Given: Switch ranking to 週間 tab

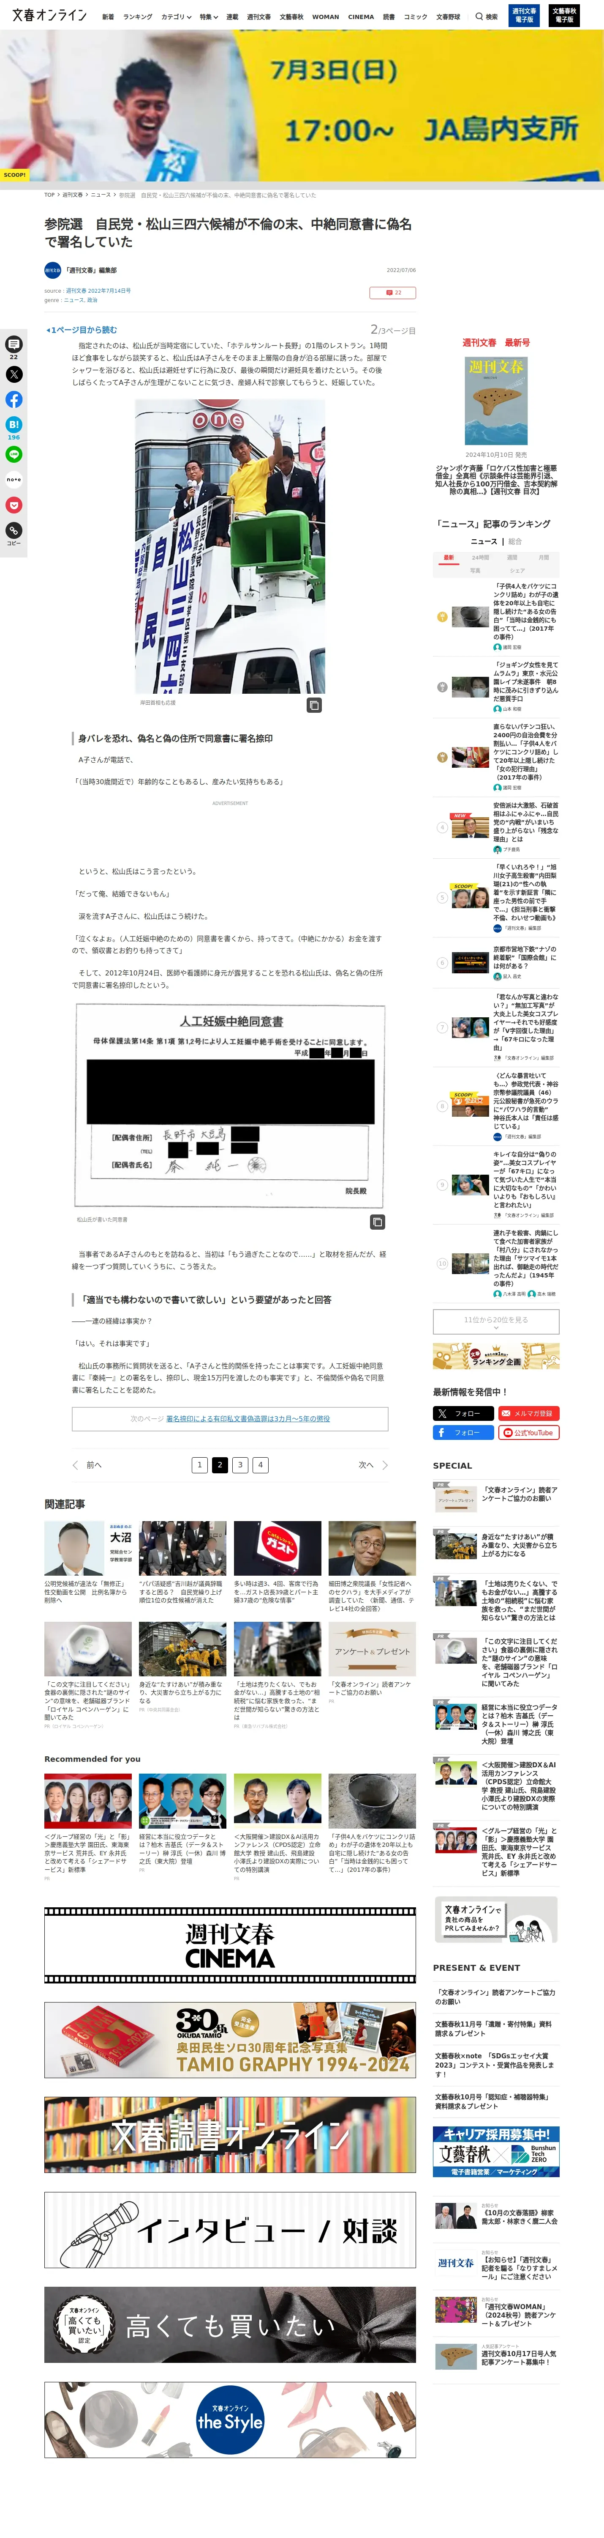Looking at the screenshot, I should (511, 558).
